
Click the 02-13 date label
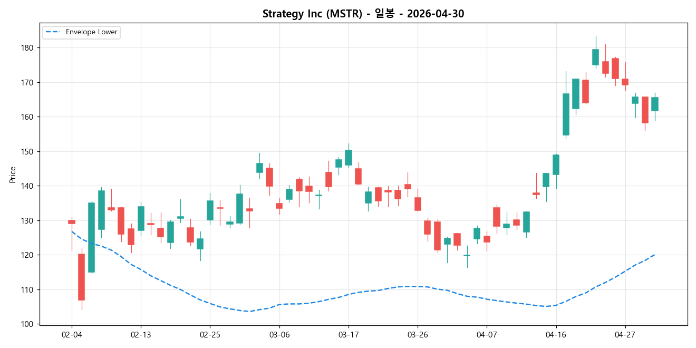point(141,335)
